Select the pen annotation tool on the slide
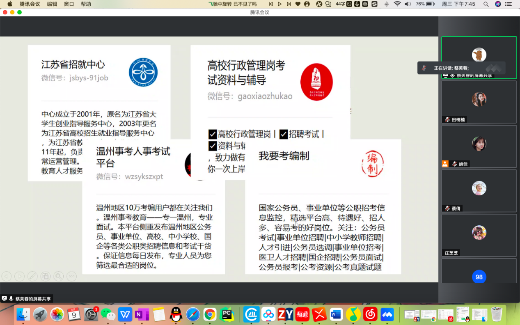This screenshot has width=520, height=325. coord(32,276)
